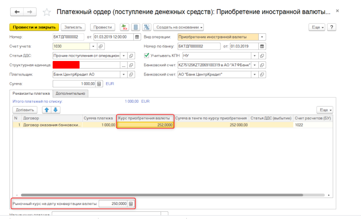The image size is (361, 219).
Task: Click the Курс приобретения валюты cell
Action: click(145, 125)
